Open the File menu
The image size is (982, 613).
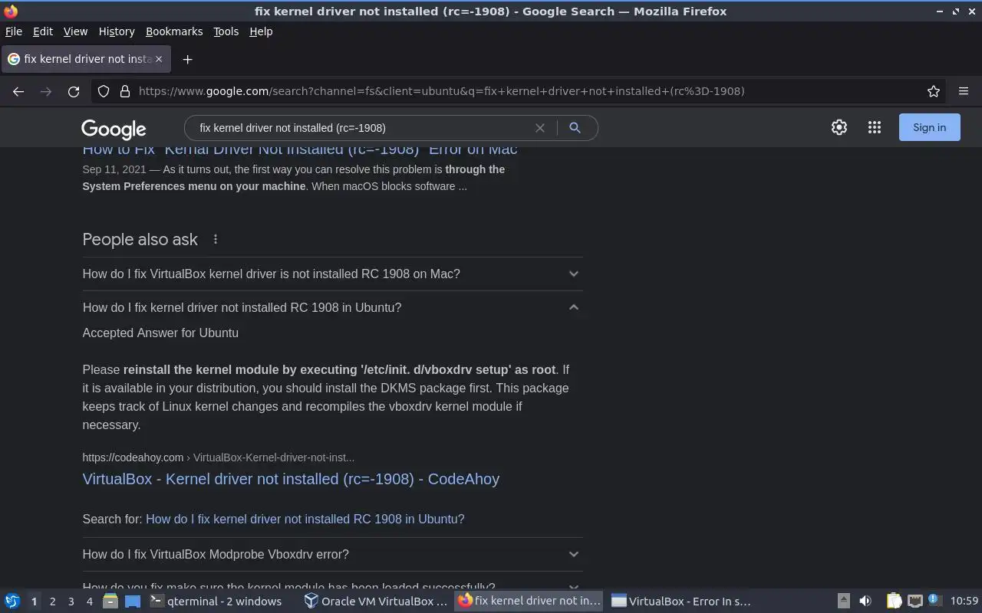point(14,31)
